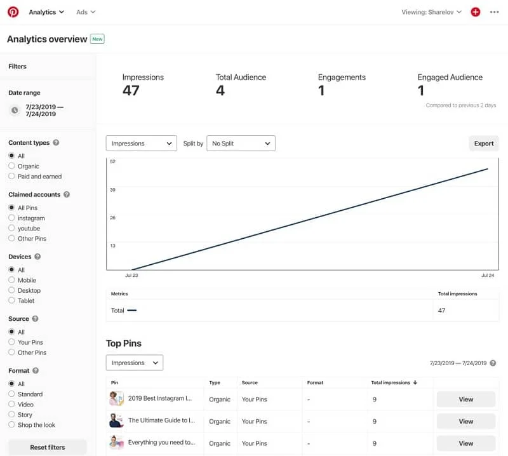Screen dimensions: 508x456
Task: Sort by the Total impressions column header
Action: (x=394, y=383)
